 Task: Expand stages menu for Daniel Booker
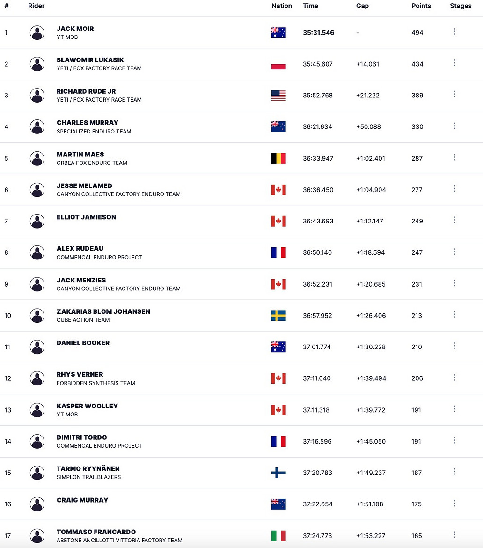454,346
